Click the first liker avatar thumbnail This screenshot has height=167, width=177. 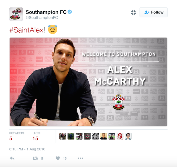(63, 136)
